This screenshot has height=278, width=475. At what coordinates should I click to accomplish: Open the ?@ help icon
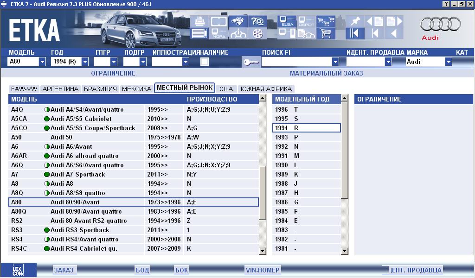click(257, 21)
